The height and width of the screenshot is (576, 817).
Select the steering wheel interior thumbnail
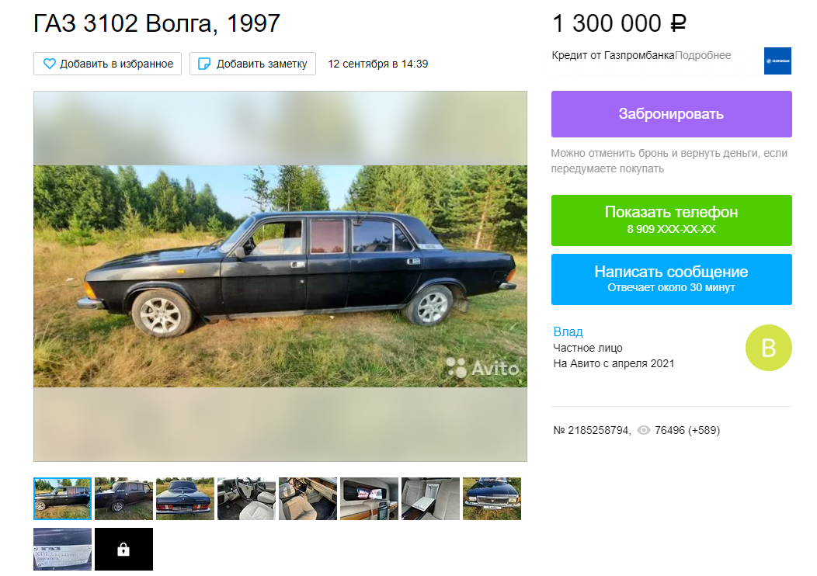click(x=246, y=498)
